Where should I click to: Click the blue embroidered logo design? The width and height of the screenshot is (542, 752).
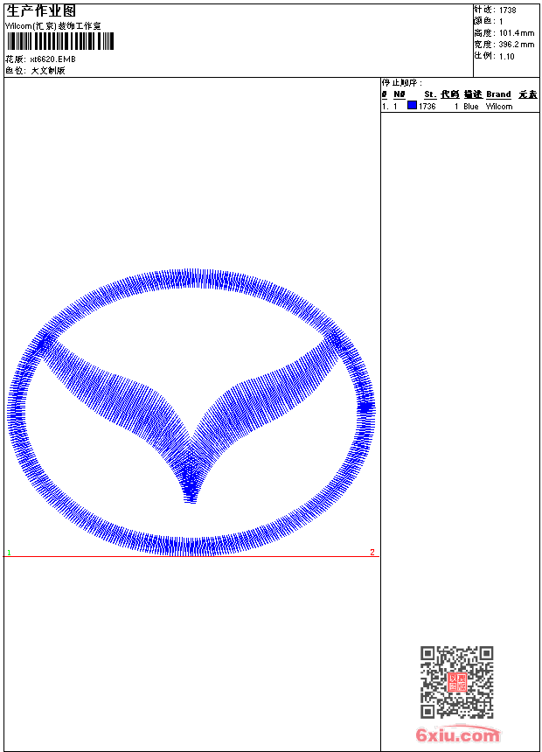coord(191,413)
